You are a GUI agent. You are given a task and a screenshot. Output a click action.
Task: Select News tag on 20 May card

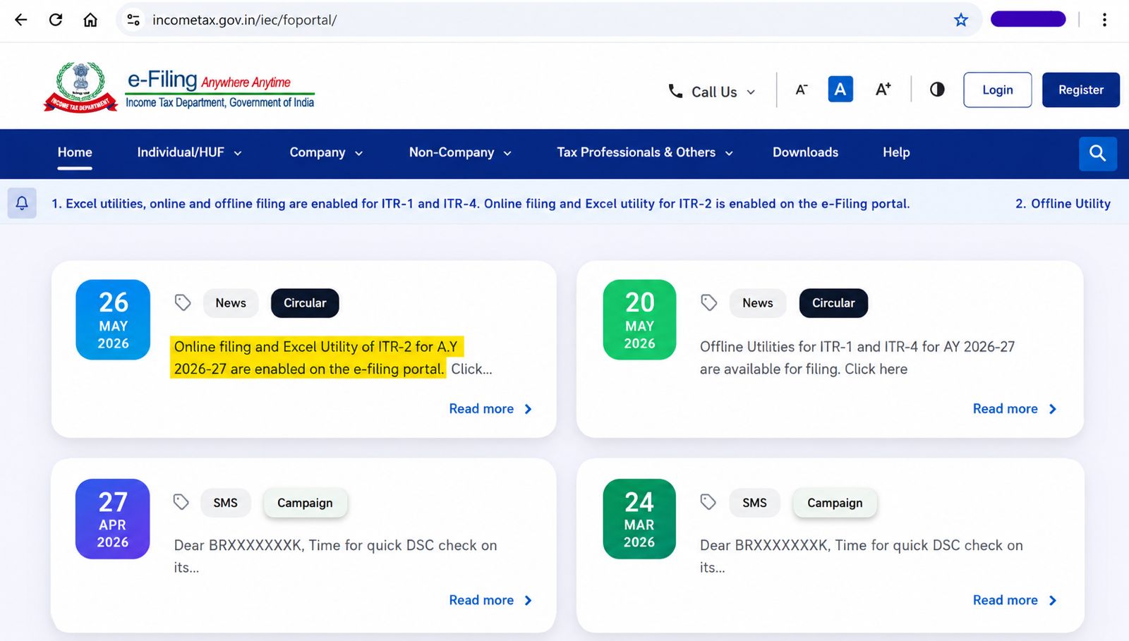pyautogui.click(x=757, y=303)
